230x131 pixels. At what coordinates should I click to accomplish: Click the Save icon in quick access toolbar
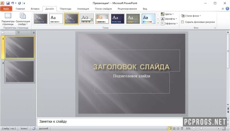coord(8,3)
